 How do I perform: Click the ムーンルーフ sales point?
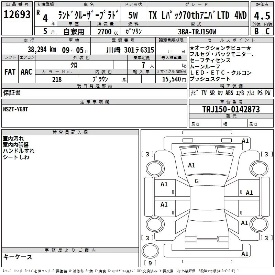(x=205, y=66)
